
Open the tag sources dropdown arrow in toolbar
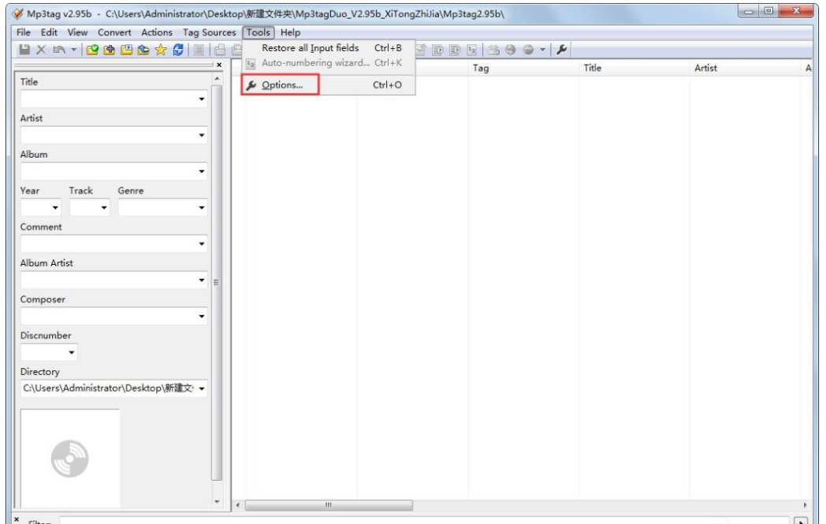(542, 50)
